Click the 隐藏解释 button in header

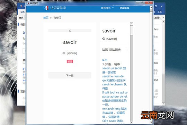124,8
